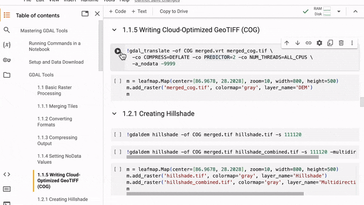Mirror the cell in a tab
This screenshot has width=364, height=205.
[330, 43]
